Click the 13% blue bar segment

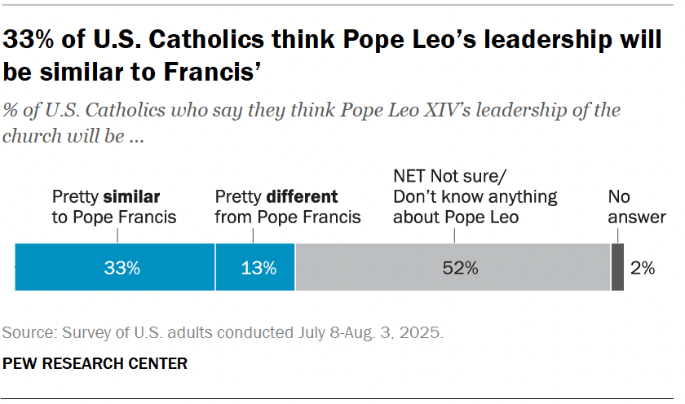click(236, 267)
